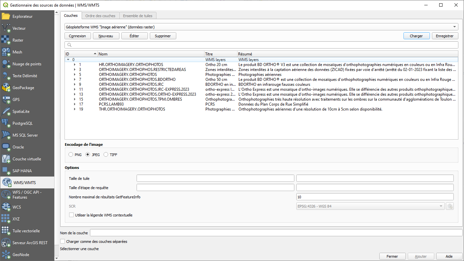Click the Nom de la couche field
Image resolution: width=464 pixels, height=261 pixels.
276,233
